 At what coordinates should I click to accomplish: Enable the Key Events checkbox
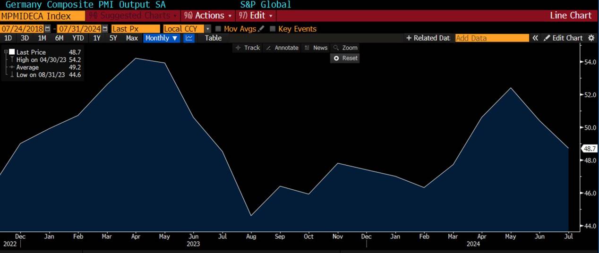(x=273, y=29)
